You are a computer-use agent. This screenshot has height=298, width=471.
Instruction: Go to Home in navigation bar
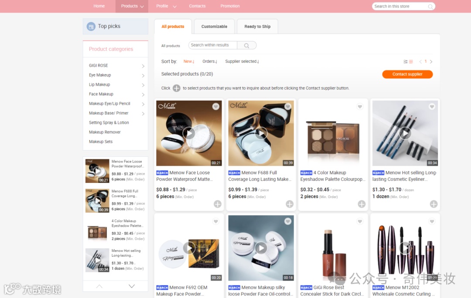(x=99, y=6)
